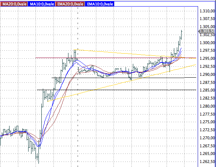Select the descending yellow trendline from the peak
This screenshot has width=216, height=167.
[x=135, y=54]
